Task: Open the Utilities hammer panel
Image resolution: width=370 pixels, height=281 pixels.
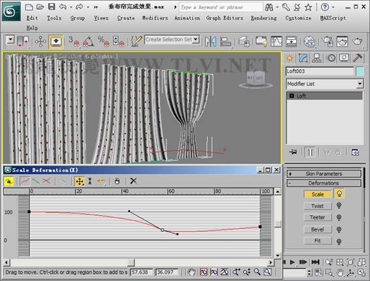Action: coord(358,58)
